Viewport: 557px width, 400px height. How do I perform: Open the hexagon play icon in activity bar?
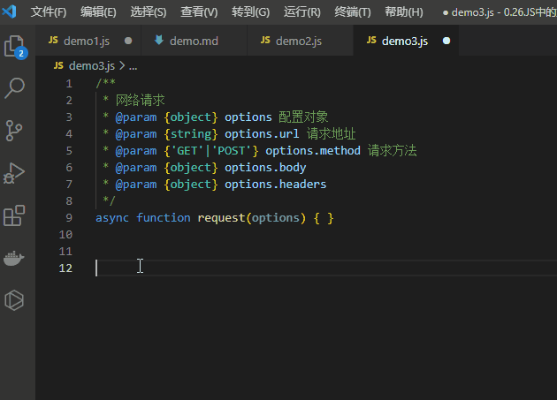[14, 300]
